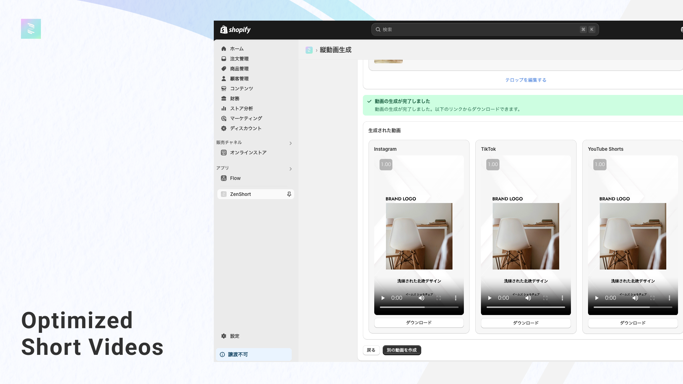The width and height of the screenshot is (683, 384).
Task: Enter fullscreen on the Instagram video
Action: tap(439, 298)
